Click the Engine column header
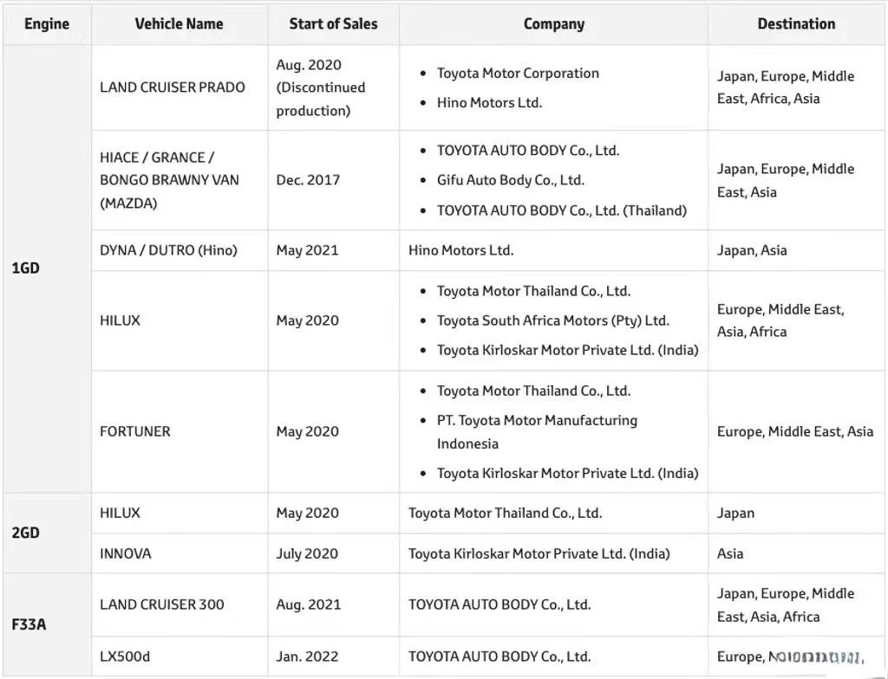The image size is (888, 679). [x=47, y=23]
